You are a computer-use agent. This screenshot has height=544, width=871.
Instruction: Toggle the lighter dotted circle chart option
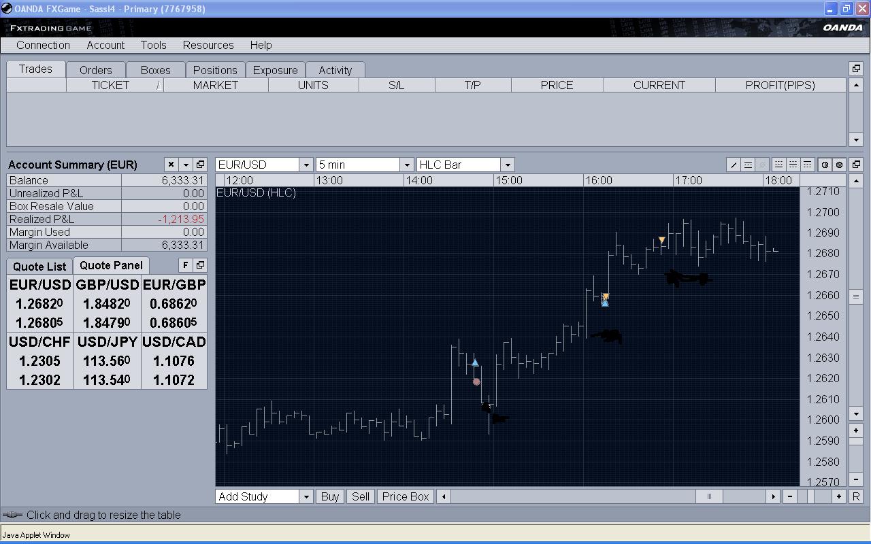[x=825, y=165]
